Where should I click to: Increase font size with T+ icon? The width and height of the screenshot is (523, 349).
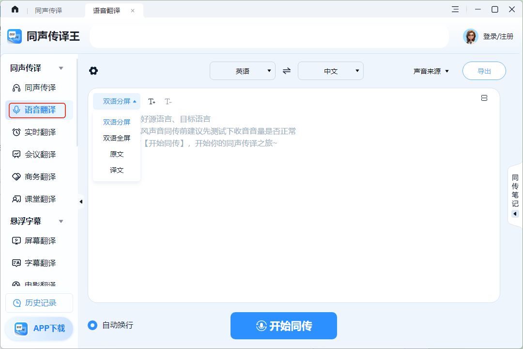click(152, 101)
